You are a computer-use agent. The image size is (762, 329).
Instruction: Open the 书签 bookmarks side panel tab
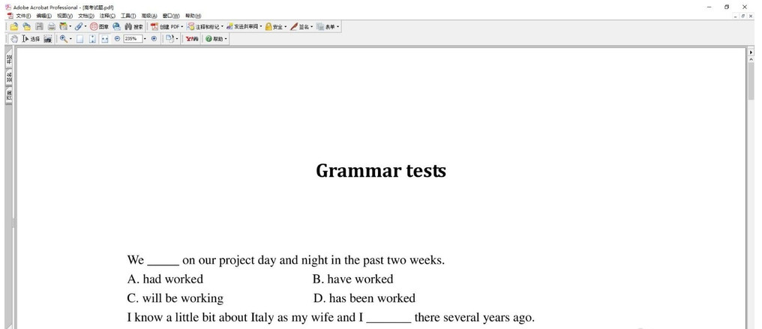click(9, 59)
